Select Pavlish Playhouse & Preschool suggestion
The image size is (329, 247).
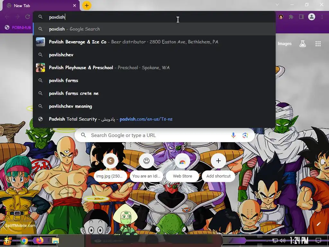coord(154,68)
